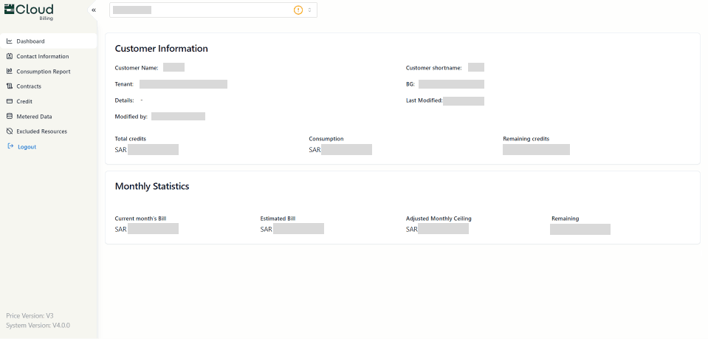The height and width of the screenshot is (339, 708).
Task: Collapse the sidebar with the double chevron
Action: [x=94, y=10]
